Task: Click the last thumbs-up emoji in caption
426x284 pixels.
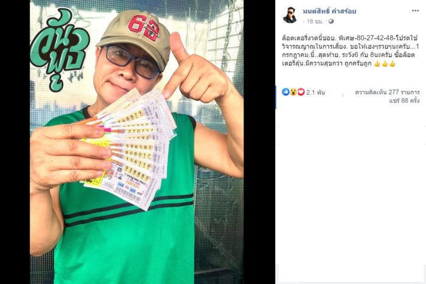Action: [393, 64]
